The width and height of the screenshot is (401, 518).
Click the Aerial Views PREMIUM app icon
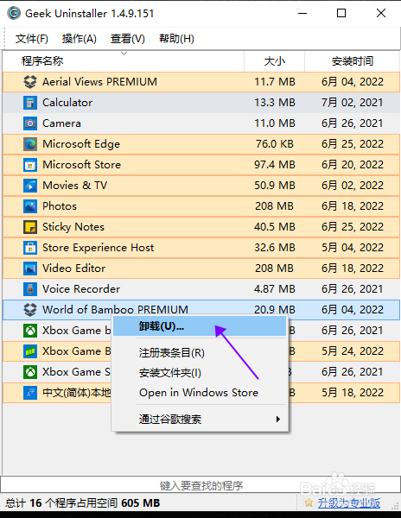(30, 82)
